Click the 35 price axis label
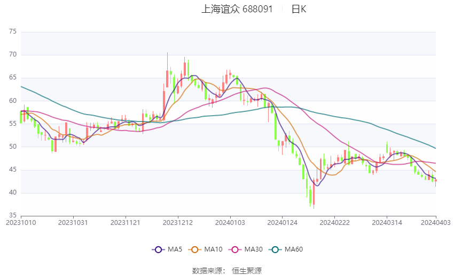 (13, 215)
